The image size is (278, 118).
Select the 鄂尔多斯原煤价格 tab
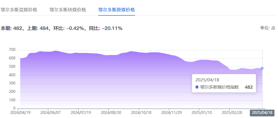click(x=117, y=10)
